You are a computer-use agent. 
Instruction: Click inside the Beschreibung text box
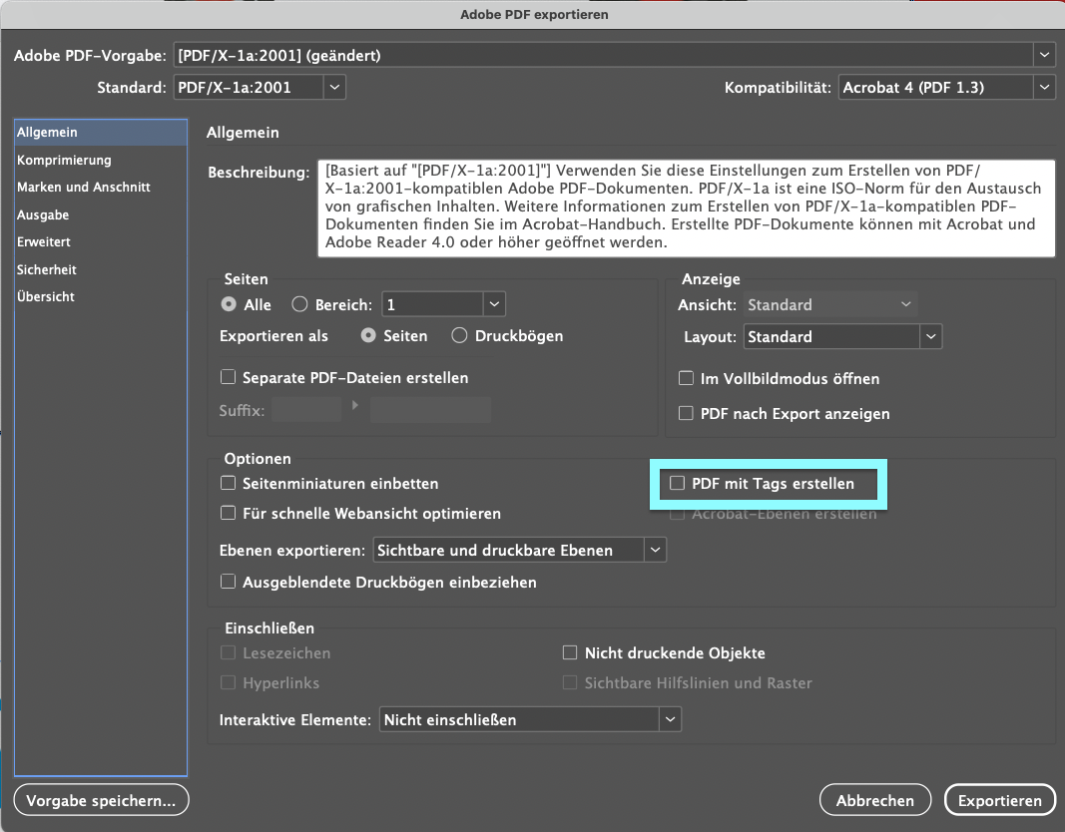point(686,208)
